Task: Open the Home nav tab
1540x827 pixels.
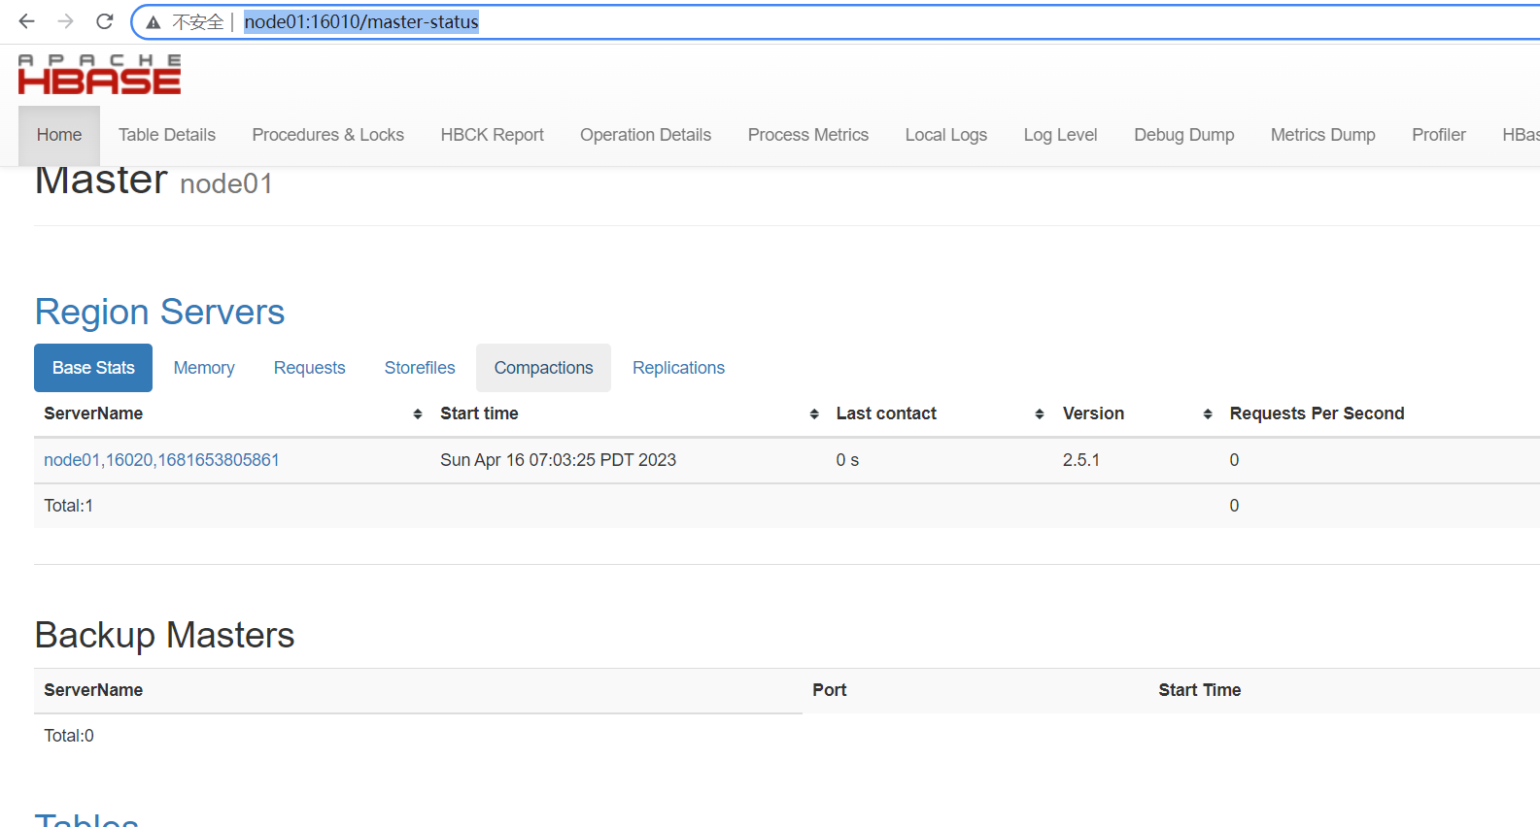Action: click(x=59, y=135)
